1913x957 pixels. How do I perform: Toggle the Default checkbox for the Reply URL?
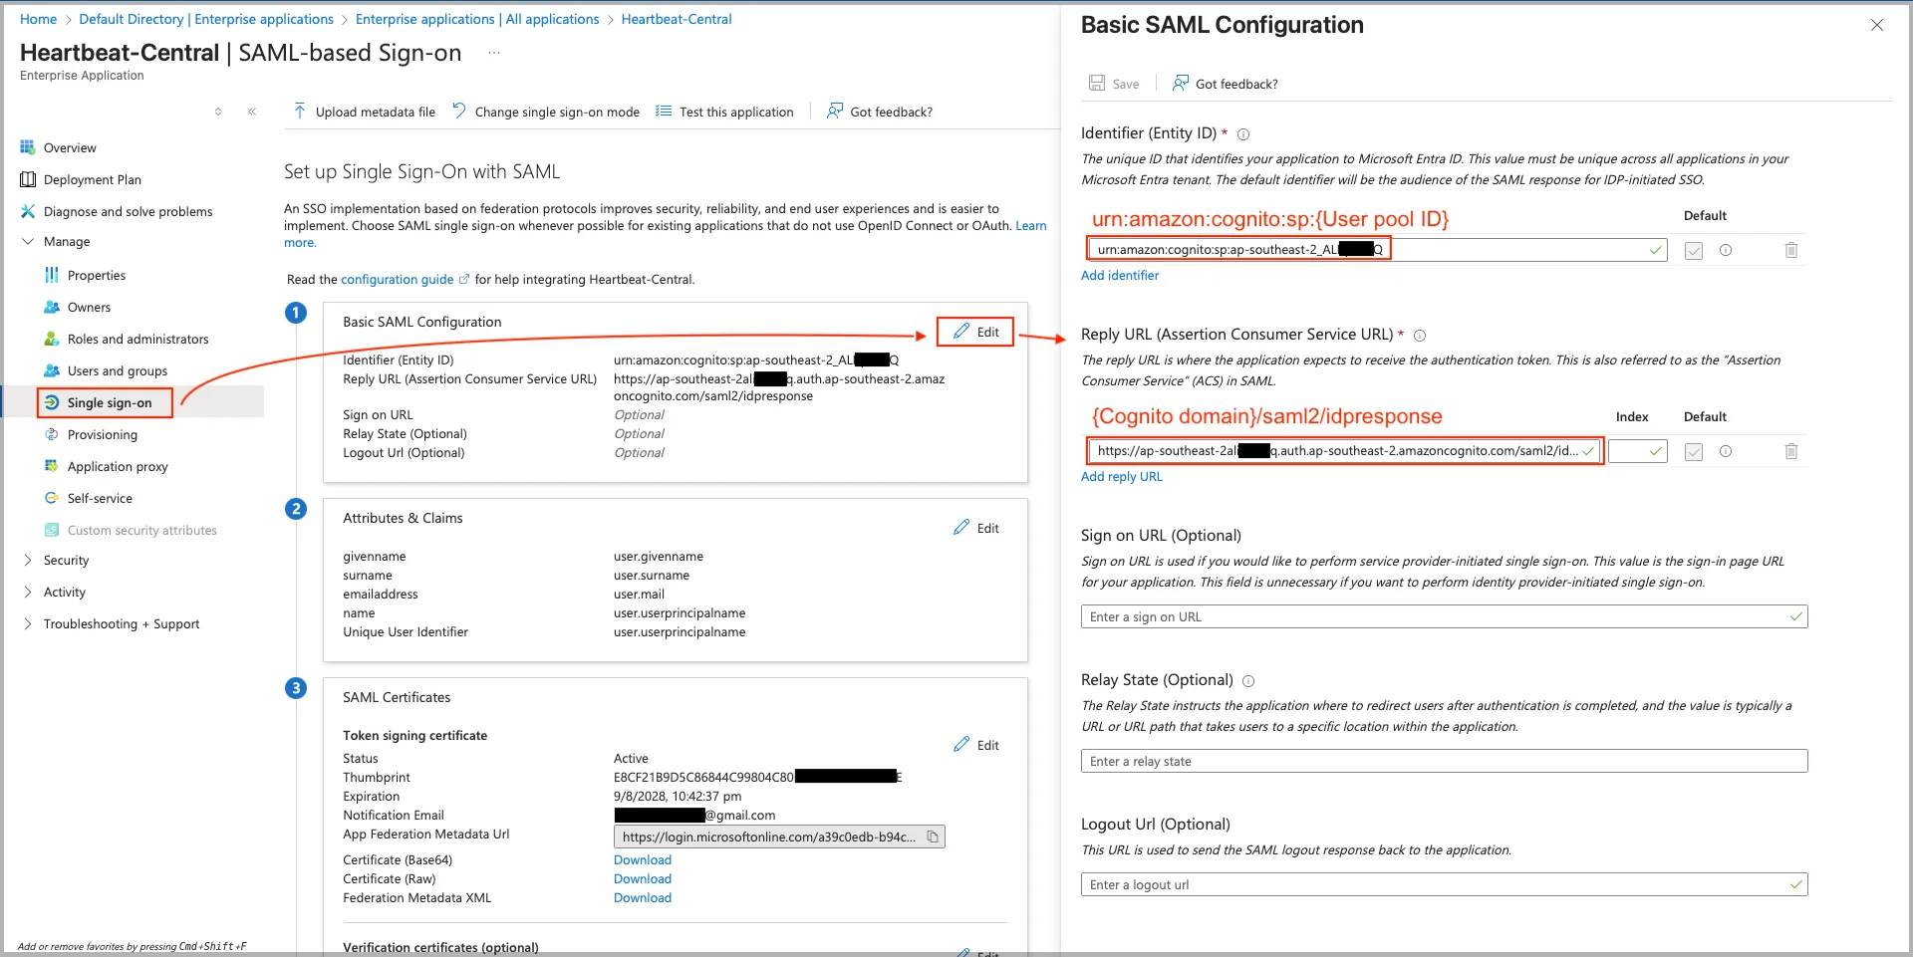pos(1693,452)
